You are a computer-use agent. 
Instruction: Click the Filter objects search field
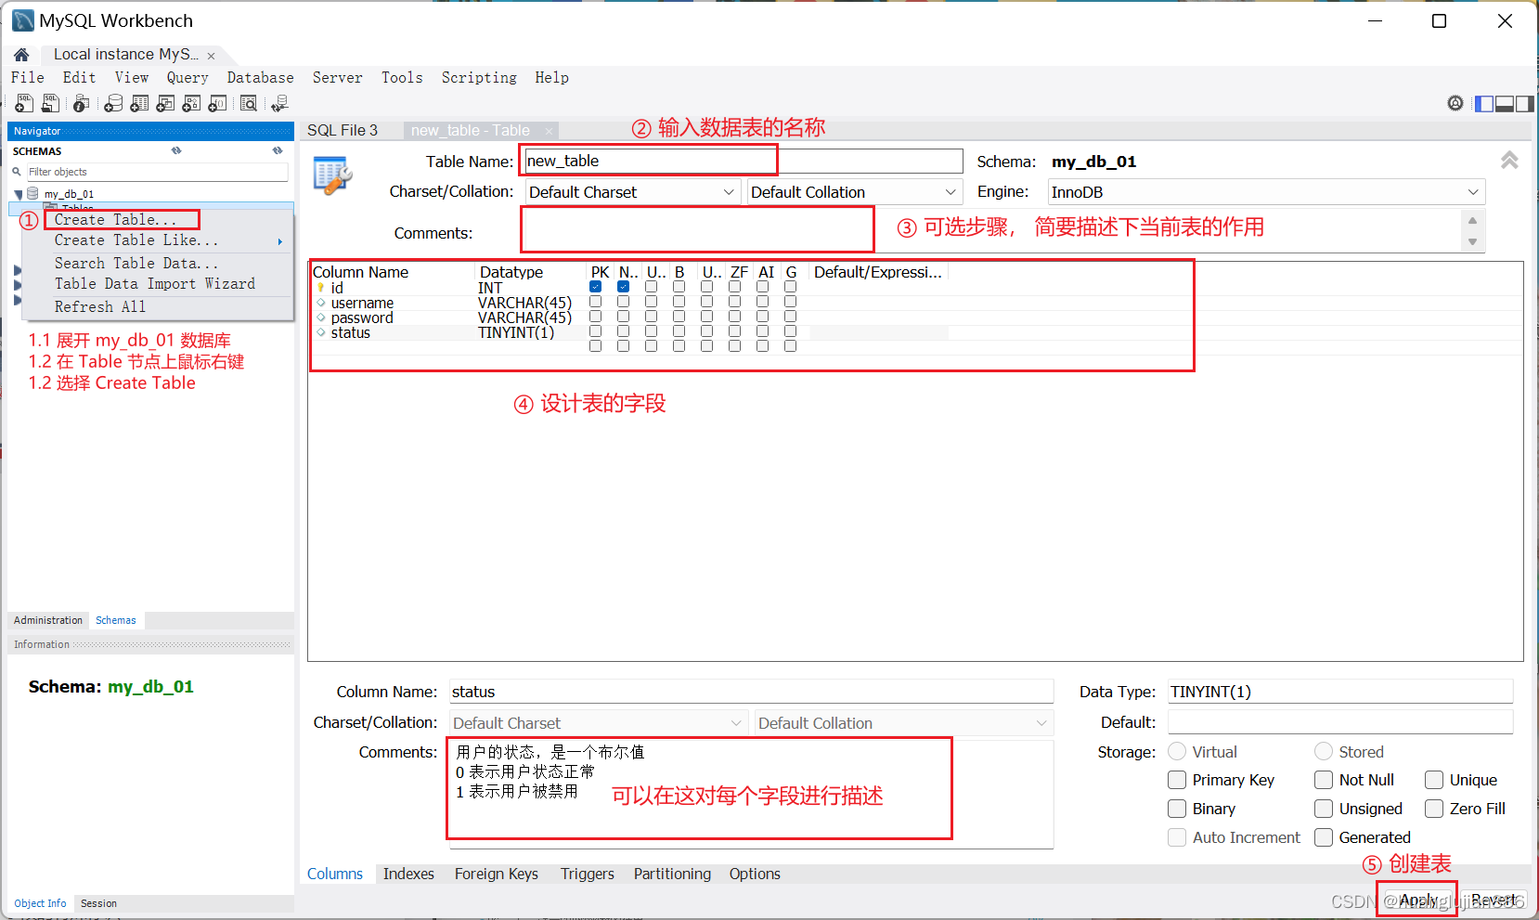pyautogui.click(x=156, y=172)
